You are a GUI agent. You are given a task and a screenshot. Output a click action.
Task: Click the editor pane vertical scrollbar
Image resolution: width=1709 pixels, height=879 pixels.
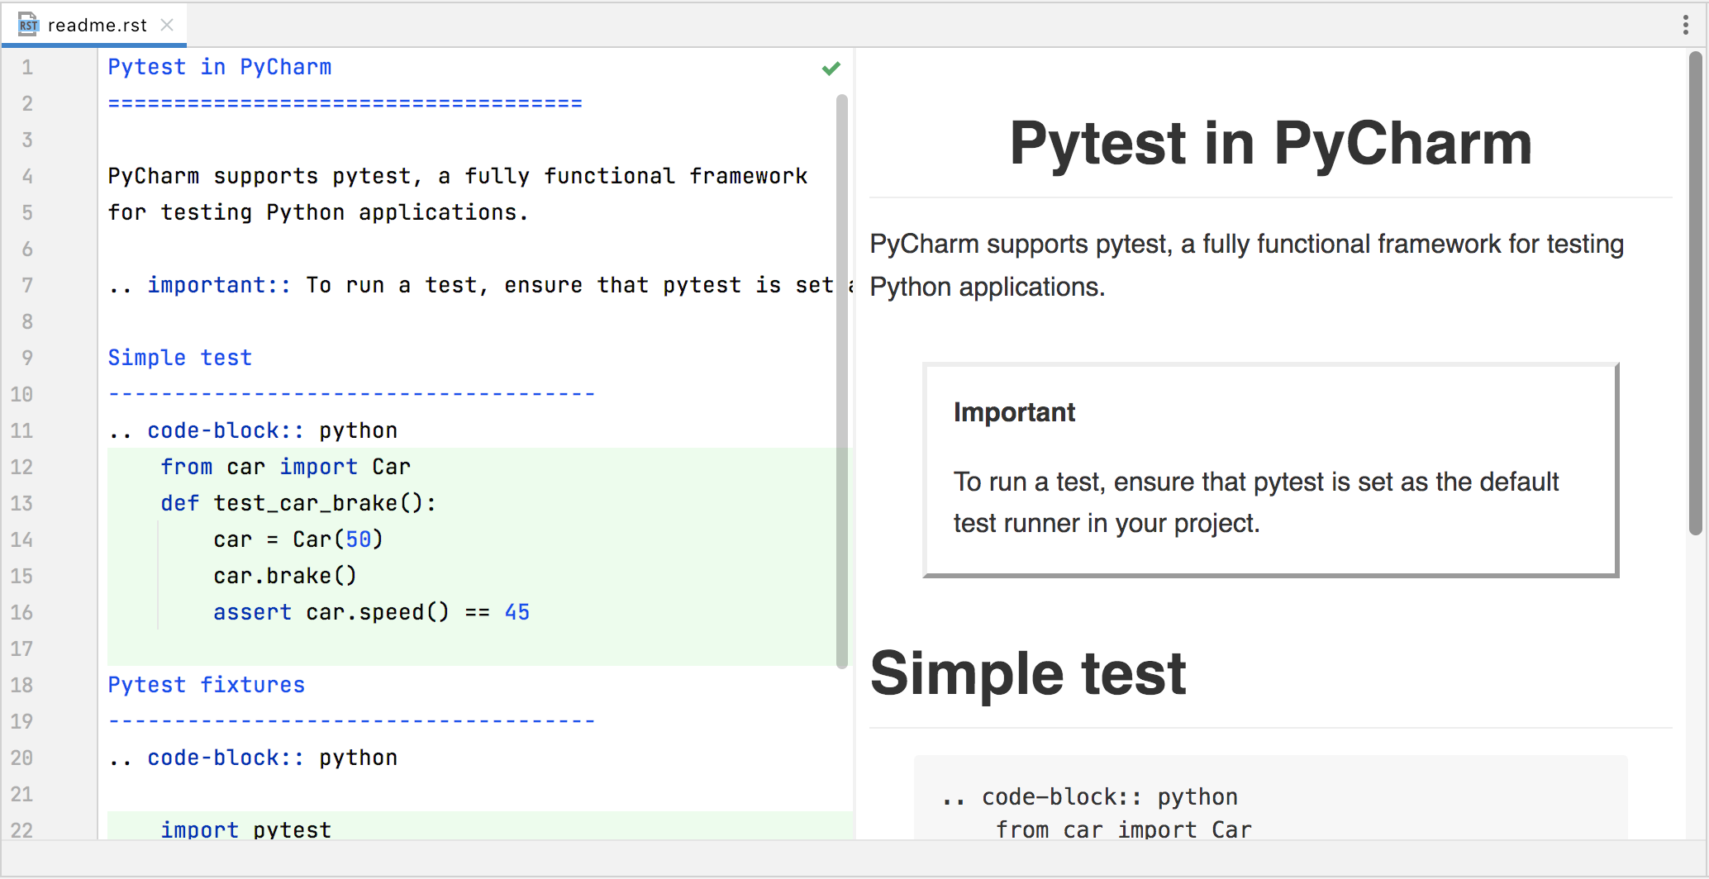tap(841, 380)
